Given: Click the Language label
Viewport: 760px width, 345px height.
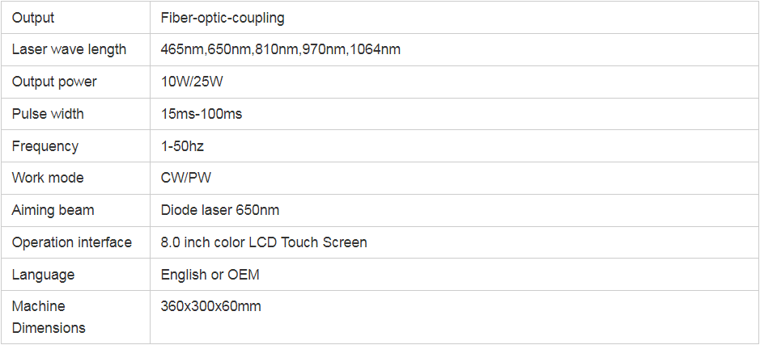Looking at the screenshot, I should 43,275.
